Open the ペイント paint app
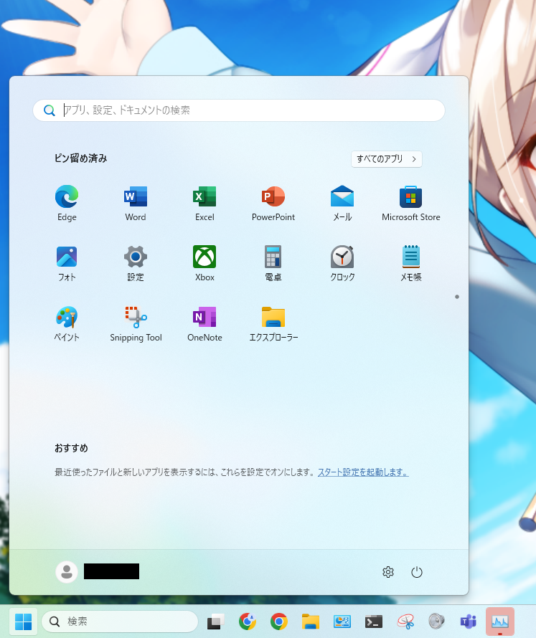The width and height of the screenshot is (536, 638). pos(67,323)
